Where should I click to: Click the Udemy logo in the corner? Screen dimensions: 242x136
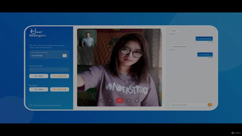(236, 133)
